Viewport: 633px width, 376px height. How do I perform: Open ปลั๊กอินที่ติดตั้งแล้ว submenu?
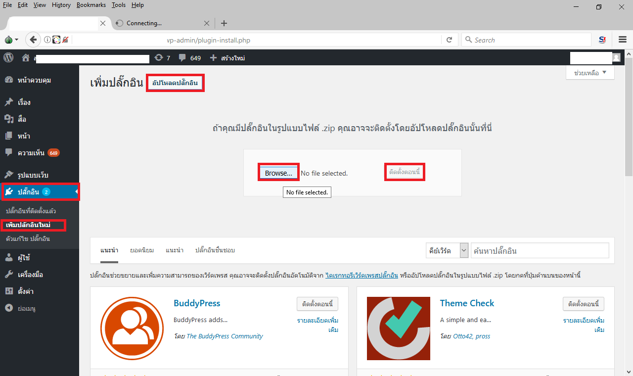(x=31, y=211)
